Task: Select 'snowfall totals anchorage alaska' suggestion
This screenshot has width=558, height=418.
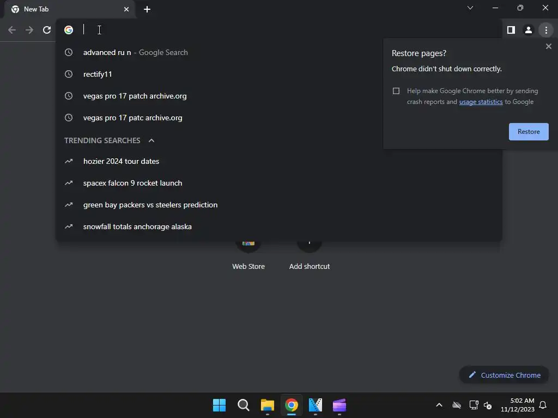Action: pyautogui.click(x=278, y=226)
